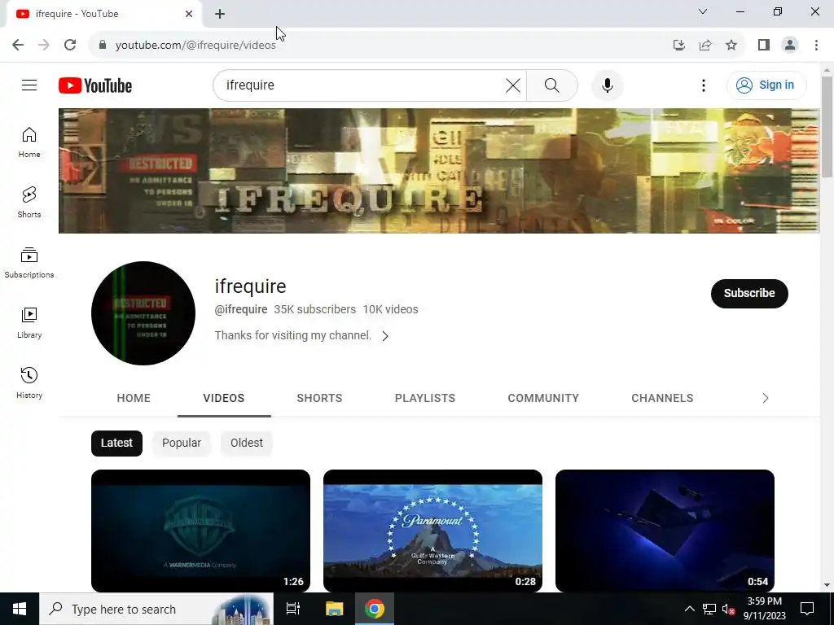Show more channel tabs with the arrow
Viewport: 834px width, 625px height.
(766, 398)
